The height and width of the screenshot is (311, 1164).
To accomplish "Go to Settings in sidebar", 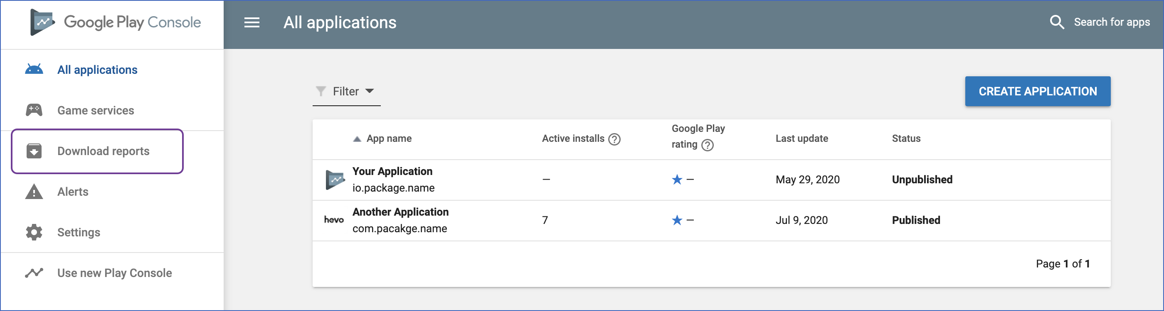I will [79, 232].
